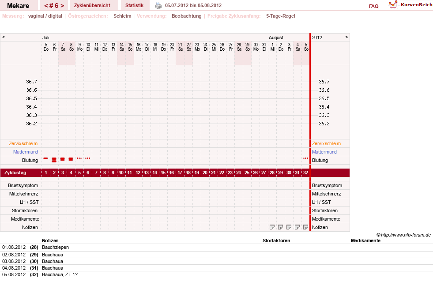The width and height of the screenshot is (433, 293).
Task: Click the date range '05.07.2012 bis 05.08.2012'
Action: pyautogui.click(x=193, y=5)
